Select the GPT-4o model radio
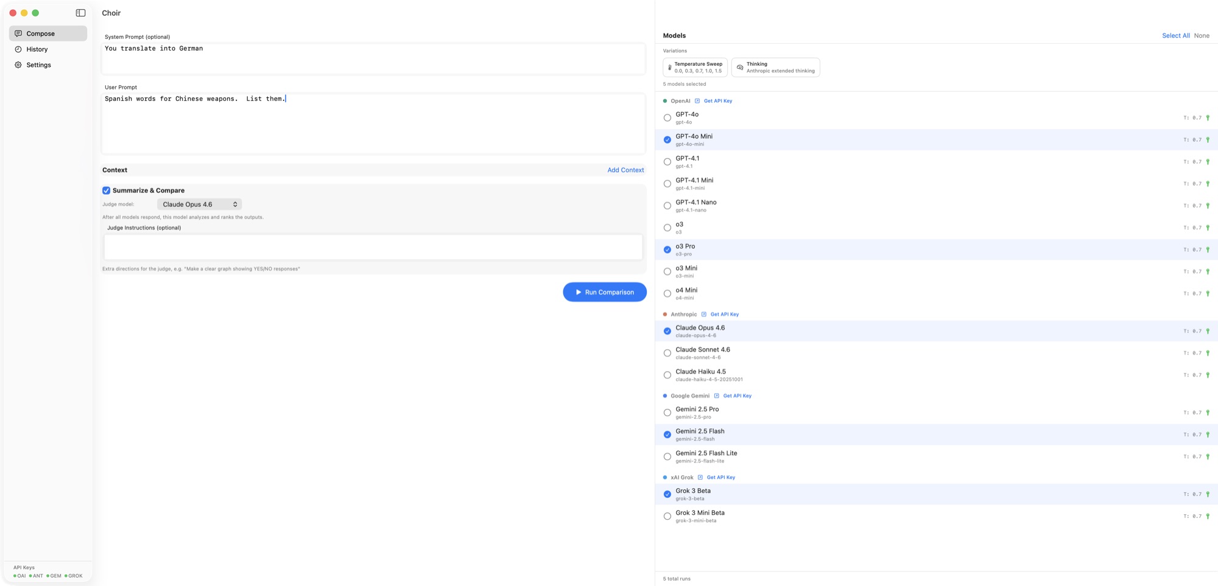 click(667, 118)
